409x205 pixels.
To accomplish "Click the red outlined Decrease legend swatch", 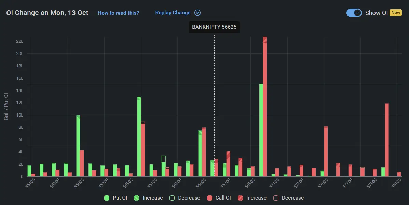I will tap(275, 198).
